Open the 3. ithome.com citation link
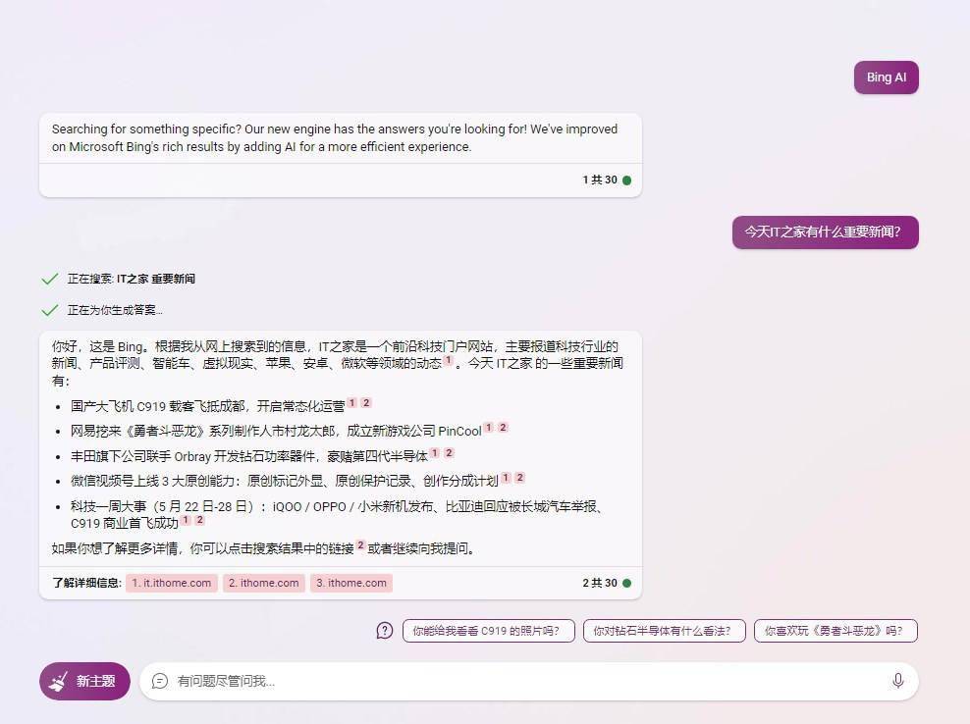Viewport: 970px width, 724px height. [x=351, y=582]
